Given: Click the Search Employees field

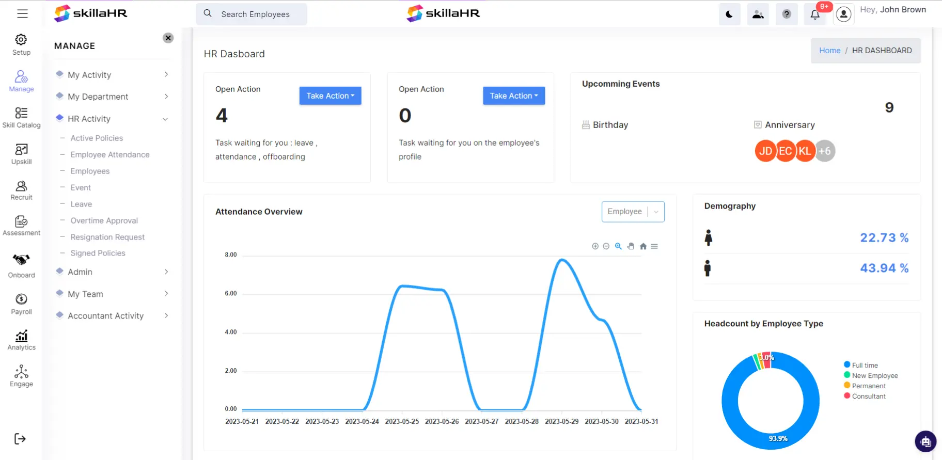Looking at the screenshot, I should (x=255, y=14).
